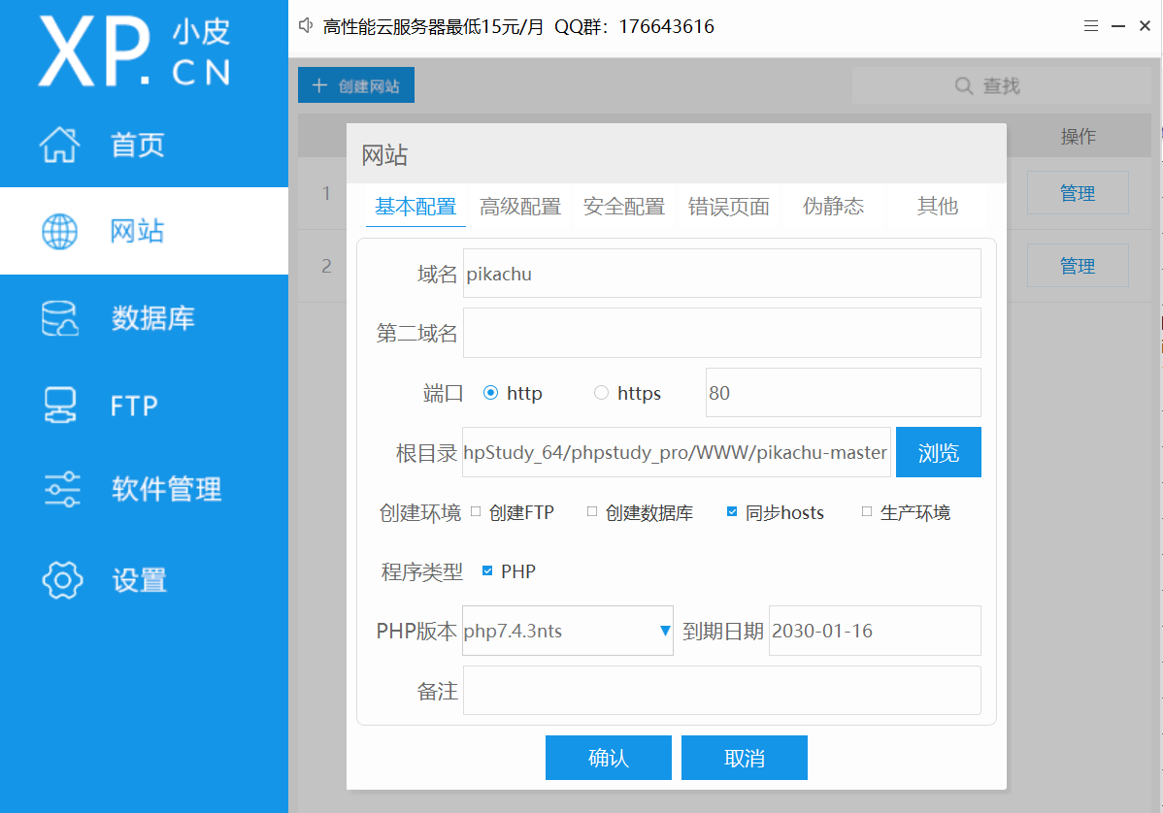
Task: Cancel with the 取消 button
Action: point(744,758)
